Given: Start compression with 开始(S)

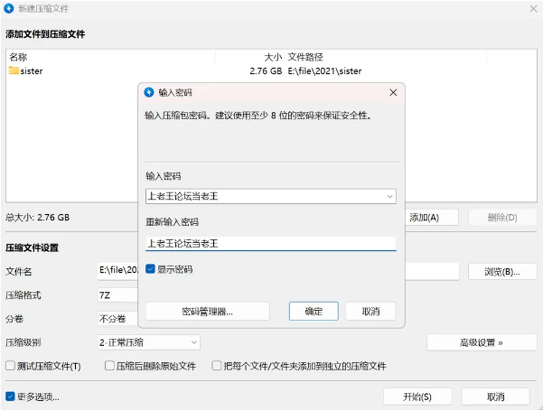Looking at the screenshot, I should click(417, 396).
